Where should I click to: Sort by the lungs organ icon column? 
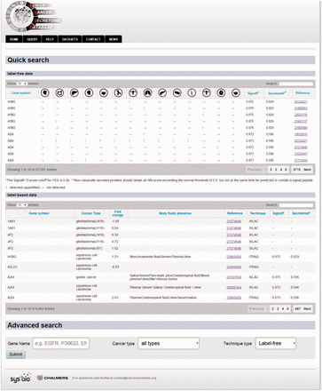coord(148,93)
